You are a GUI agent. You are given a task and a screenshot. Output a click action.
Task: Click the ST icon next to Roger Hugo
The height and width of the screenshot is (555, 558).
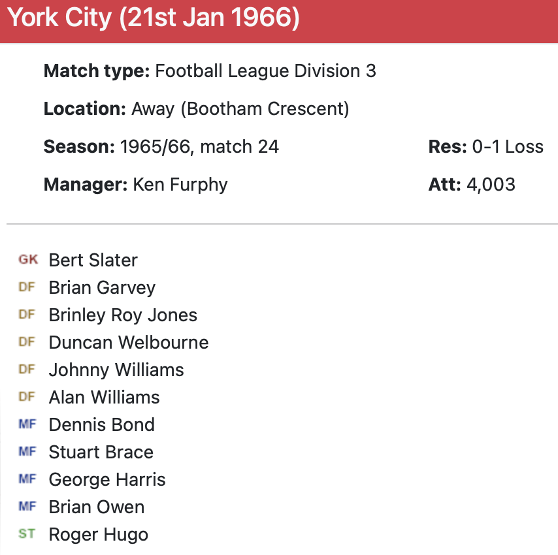point(27,534)
